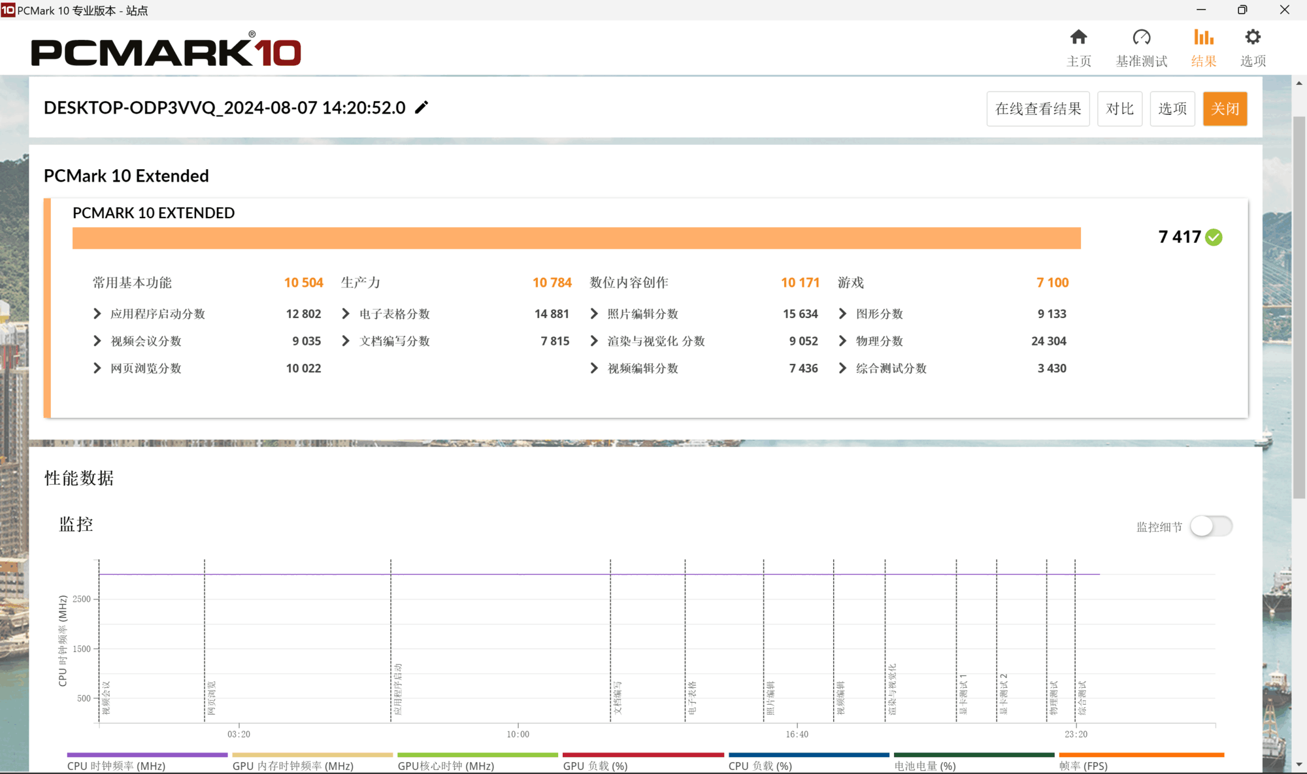Click the orange PCMARK 10 EXTENDED score bar
The height and width of the screenshot is (774, 1307).
[x=576, y=238]
